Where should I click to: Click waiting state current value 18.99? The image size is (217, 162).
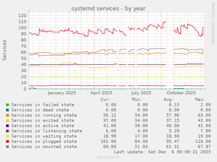click(x=110, y=136)
